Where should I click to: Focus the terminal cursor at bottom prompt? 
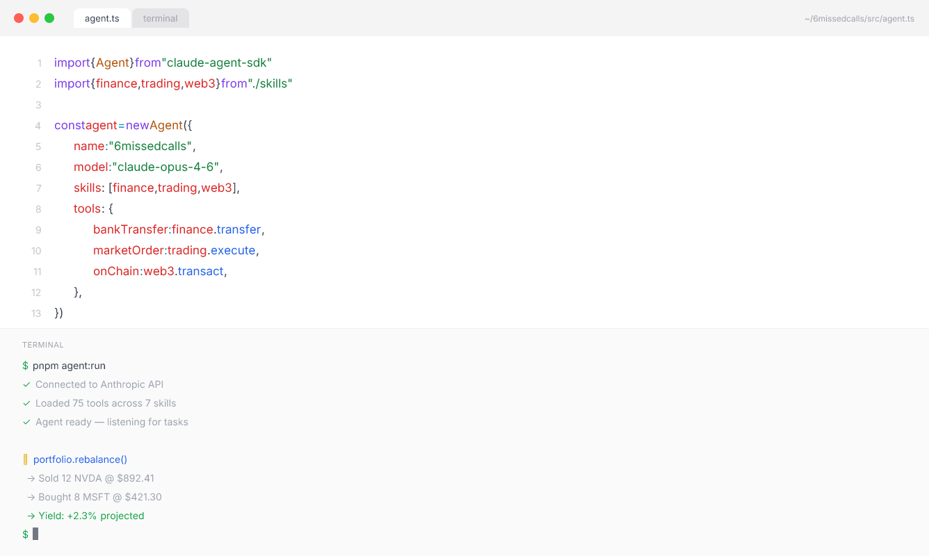pyautogui.click(x=35, y=534)
